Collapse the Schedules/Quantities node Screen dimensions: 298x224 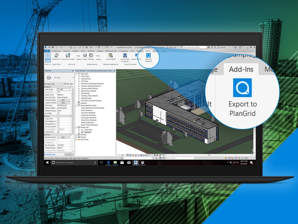point(76,106)
